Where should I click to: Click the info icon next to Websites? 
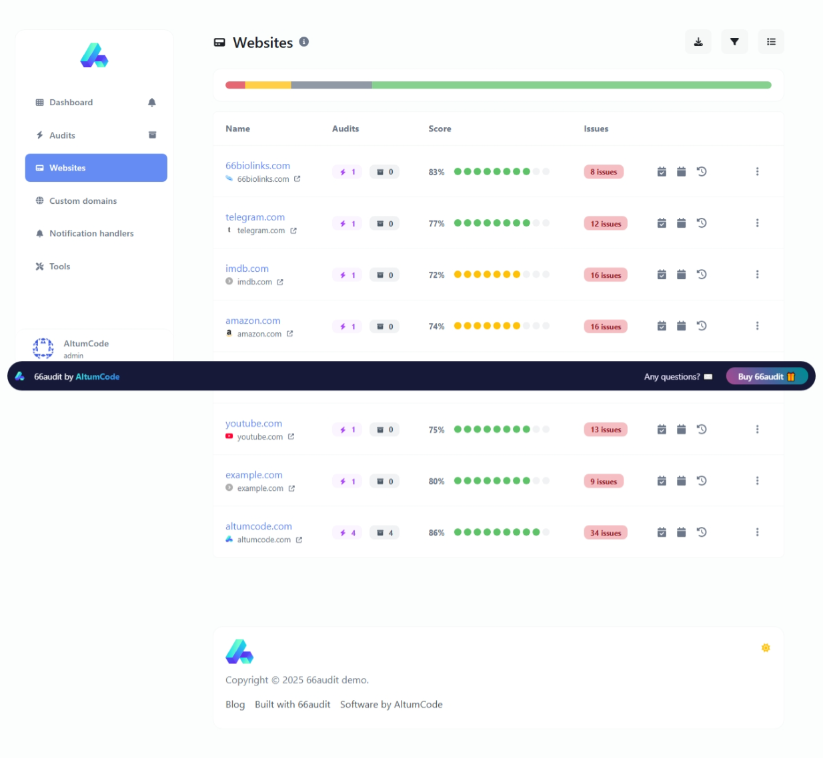[x=304, y=42]
